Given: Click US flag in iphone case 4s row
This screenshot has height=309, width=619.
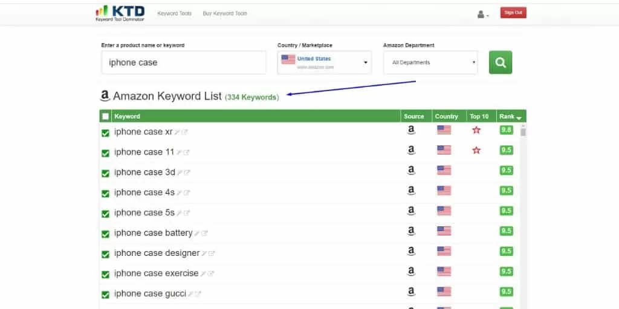Looking at the screenshot, I should 444,190.
